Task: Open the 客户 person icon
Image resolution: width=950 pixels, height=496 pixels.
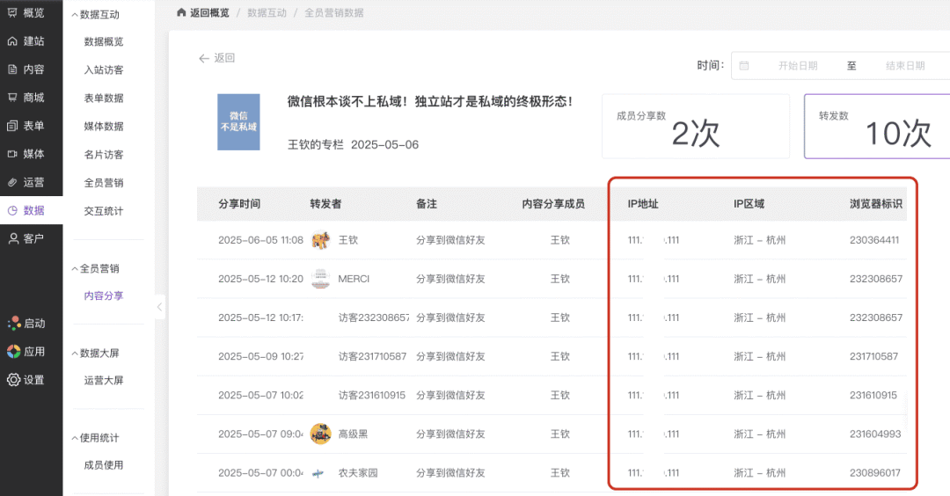Action: (12, 238)
